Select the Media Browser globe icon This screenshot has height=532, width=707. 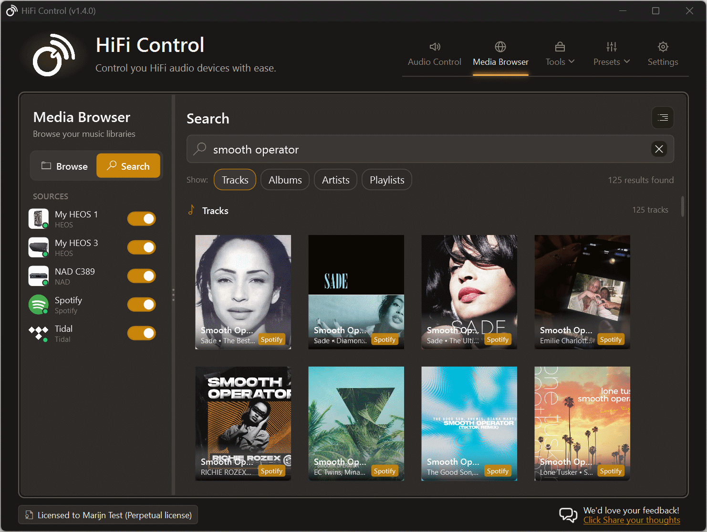point(500,47)
